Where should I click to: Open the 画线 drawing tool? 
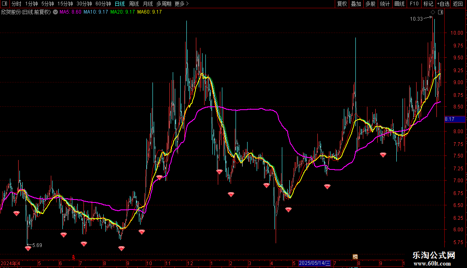[399, 4]
